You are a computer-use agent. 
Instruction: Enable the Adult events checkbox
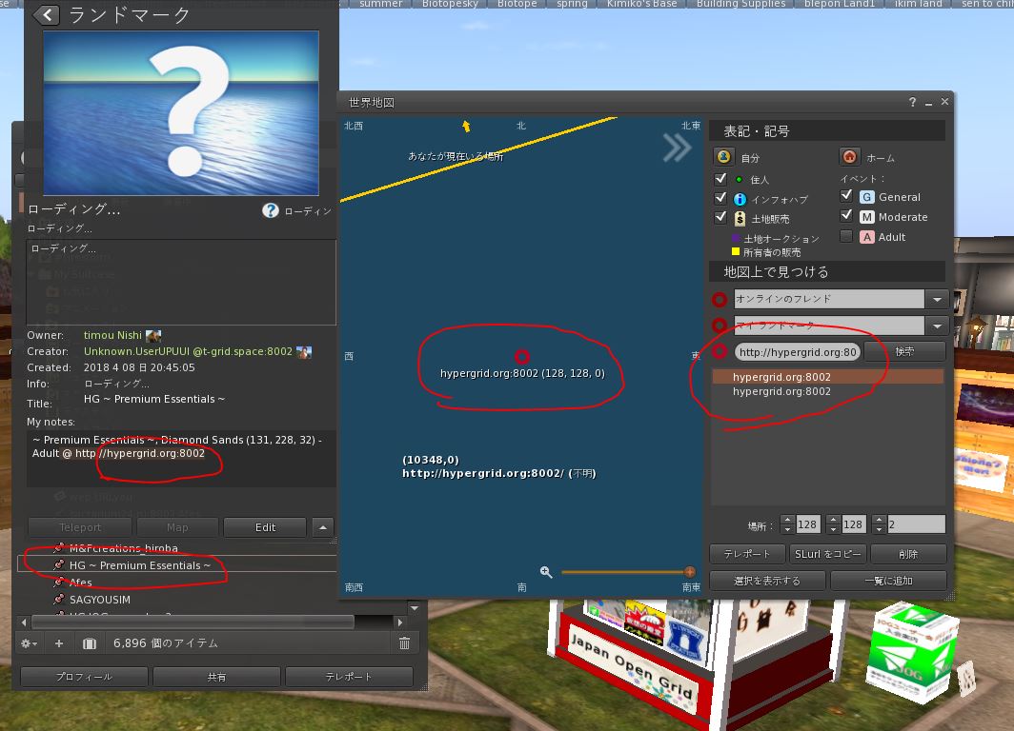[x=846, y=236]
